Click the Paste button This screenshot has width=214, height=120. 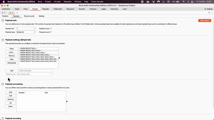click(x=12, y=49)
